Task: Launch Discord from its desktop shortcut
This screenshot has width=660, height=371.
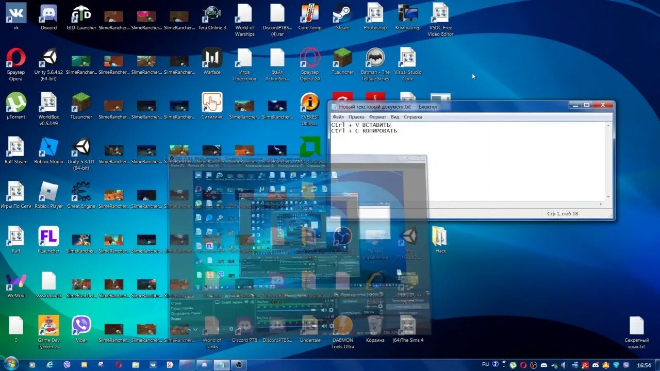Action: [48, 16]
